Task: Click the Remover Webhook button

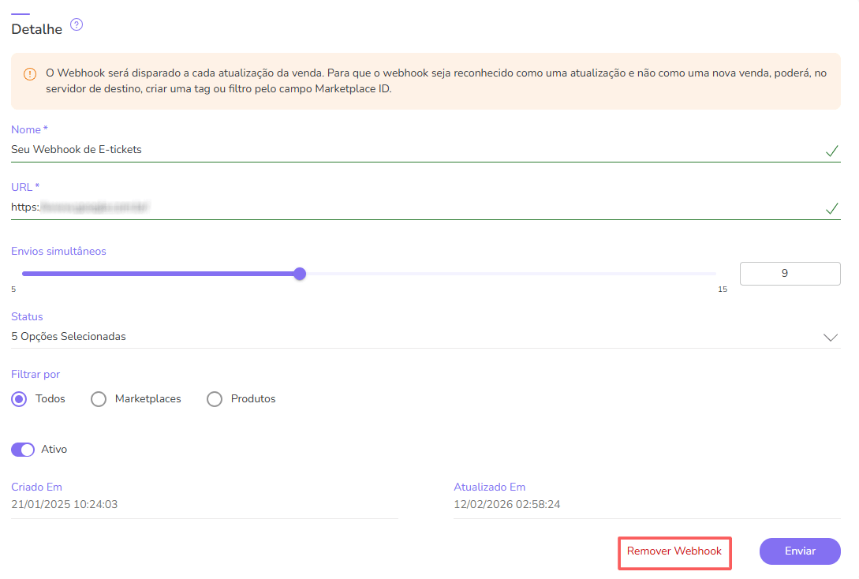Action: pyautogui.click(x=674, y=551)
